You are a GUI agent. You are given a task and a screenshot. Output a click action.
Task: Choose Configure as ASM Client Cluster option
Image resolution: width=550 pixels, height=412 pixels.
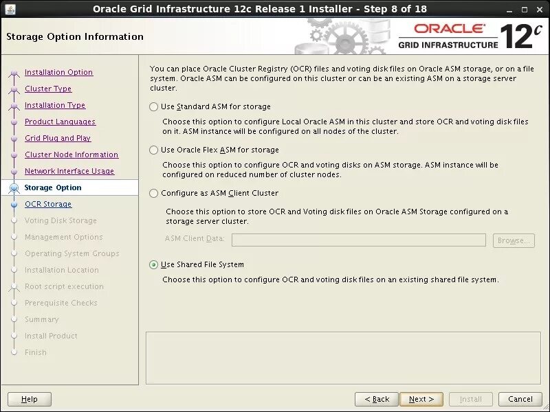[x=153, y=193]
